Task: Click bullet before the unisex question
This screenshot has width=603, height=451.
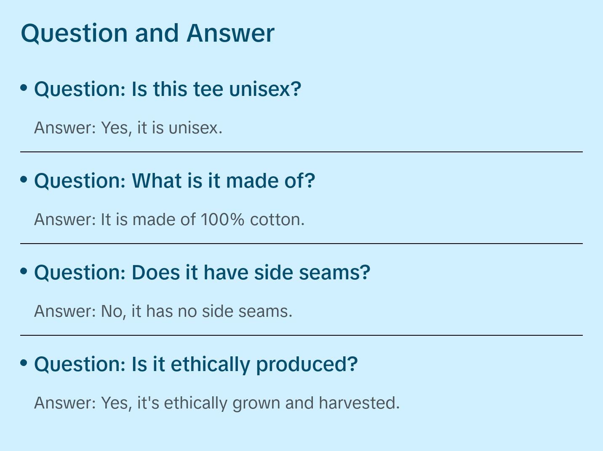Action: pyautogui.click(x=24, y=88)
